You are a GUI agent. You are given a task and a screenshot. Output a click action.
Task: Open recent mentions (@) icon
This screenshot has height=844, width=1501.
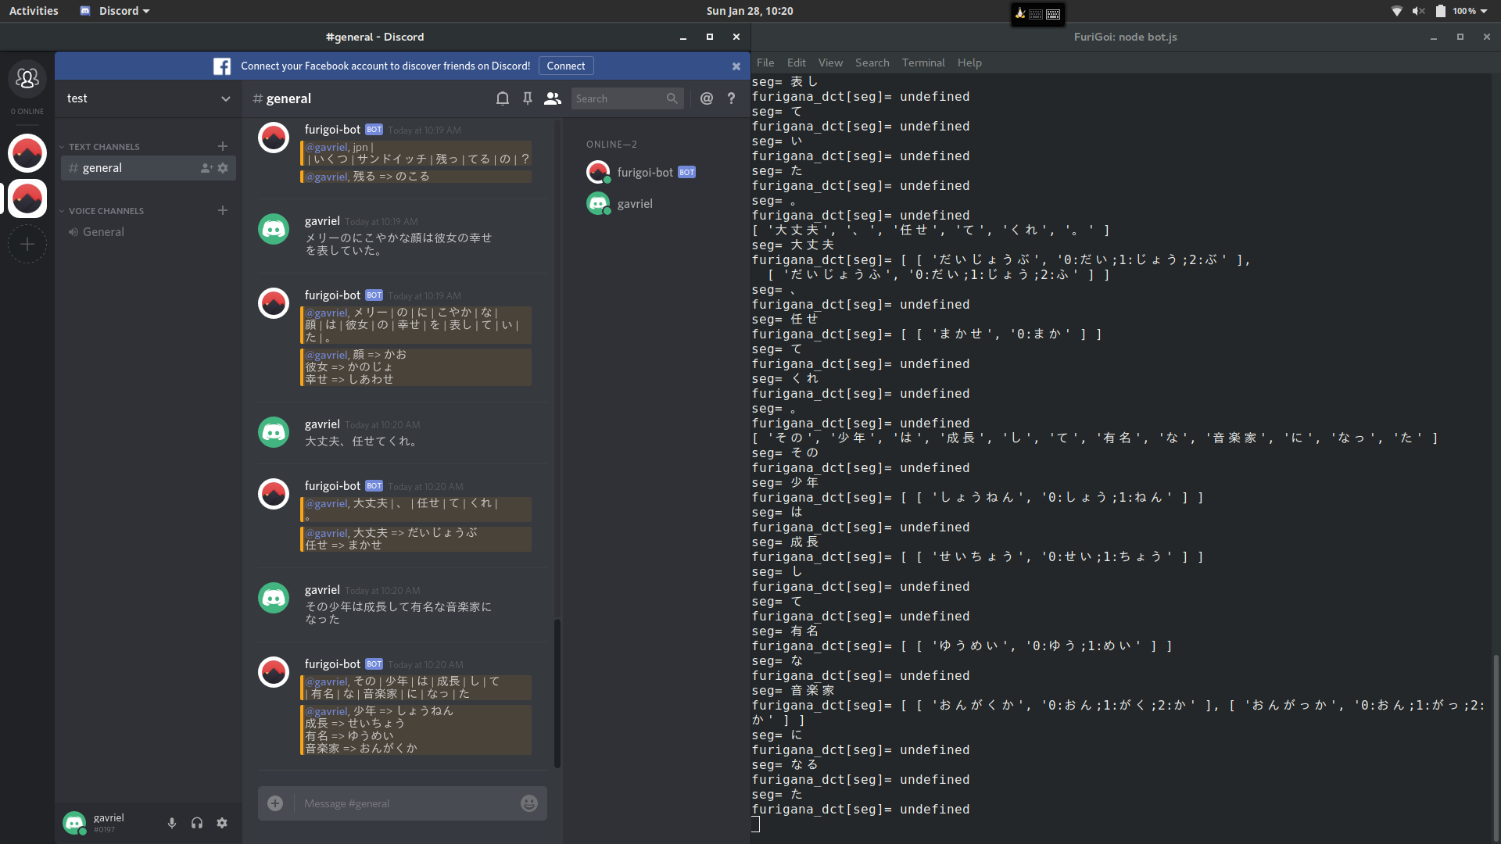pos(707,98)
